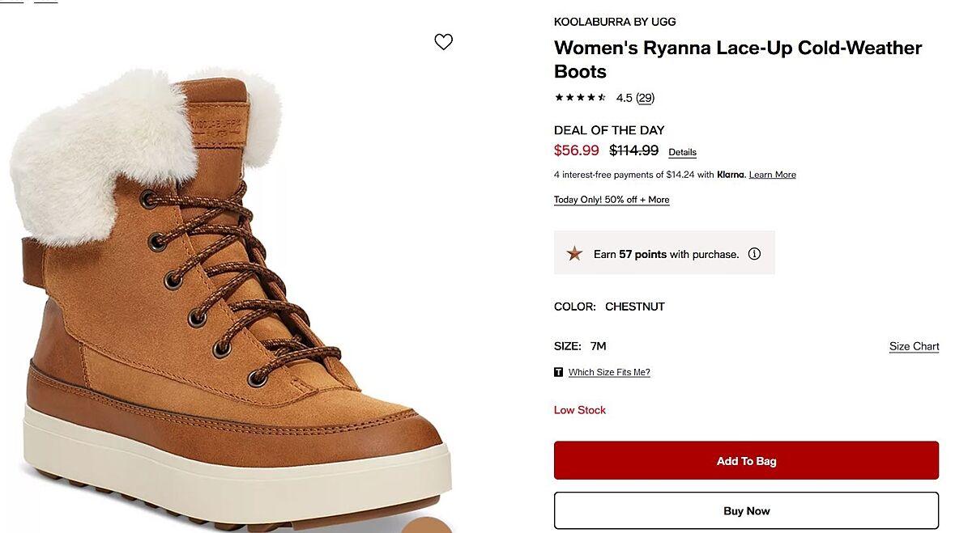972x533 pixels.
Task: Click the $56.99 sale price
Action: [x=577, y=150]
